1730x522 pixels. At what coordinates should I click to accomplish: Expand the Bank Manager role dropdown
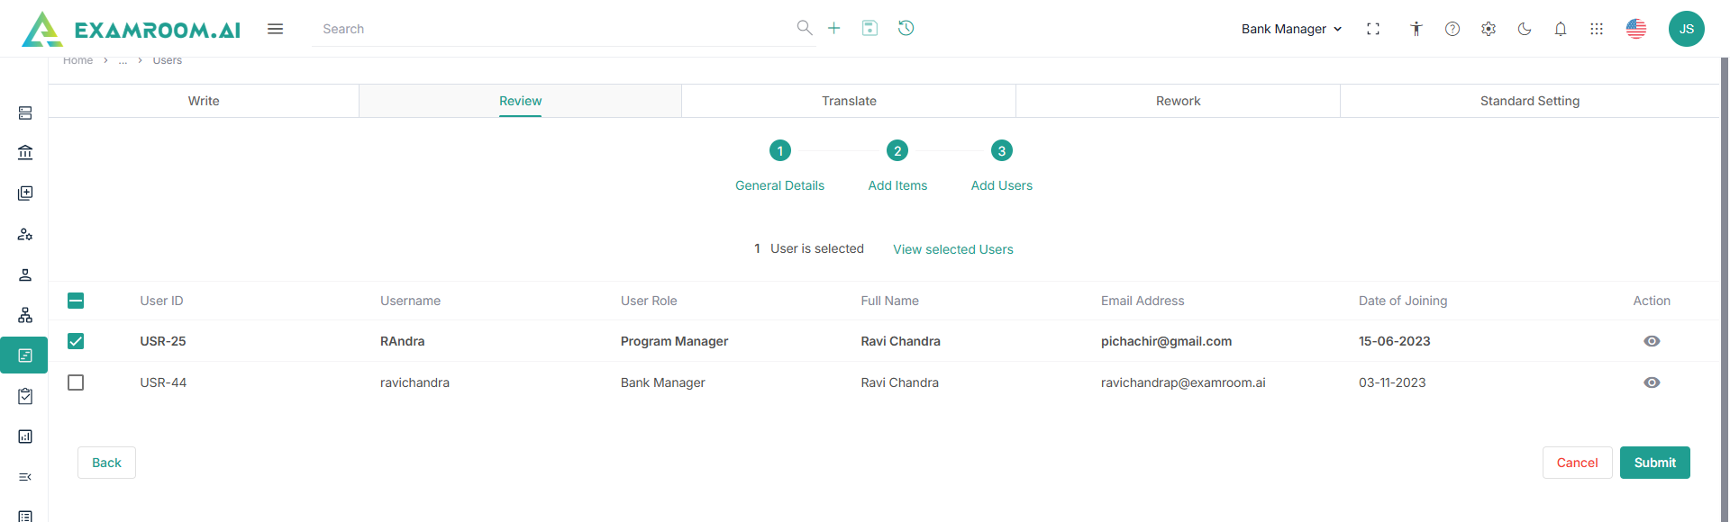1291,29
